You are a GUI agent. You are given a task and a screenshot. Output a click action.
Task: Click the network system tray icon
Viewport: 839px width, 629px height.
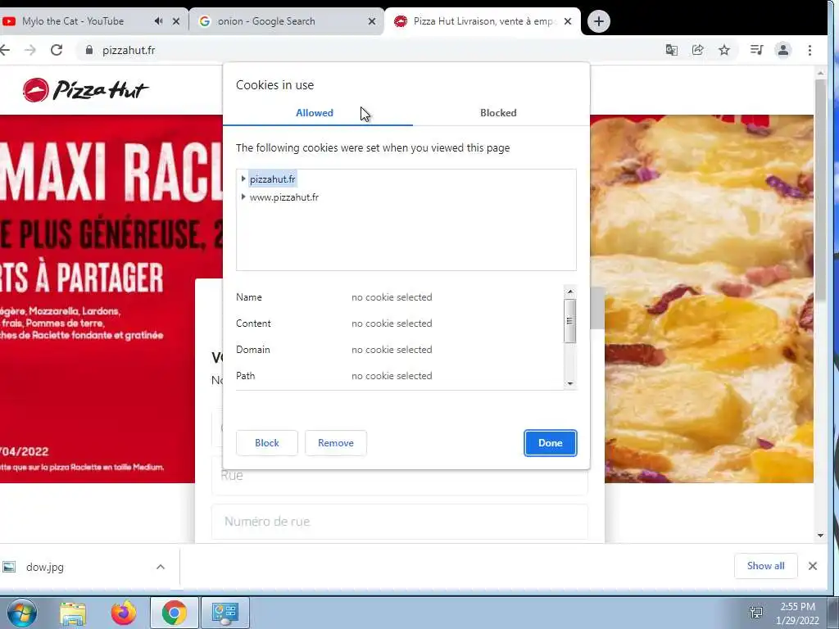756,613
